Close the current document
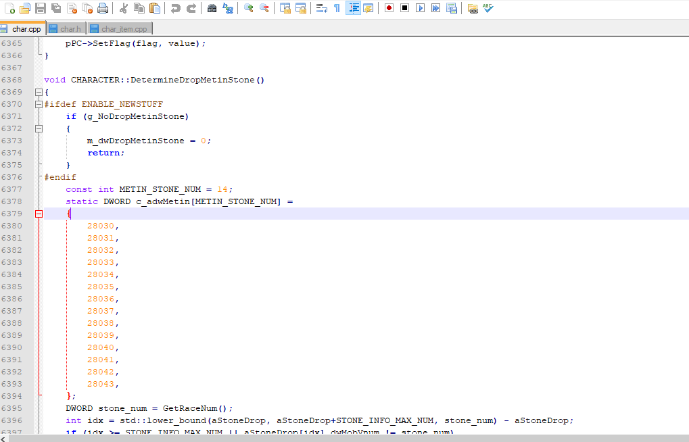This screenshot has height=442, width=689. [72, 8]
